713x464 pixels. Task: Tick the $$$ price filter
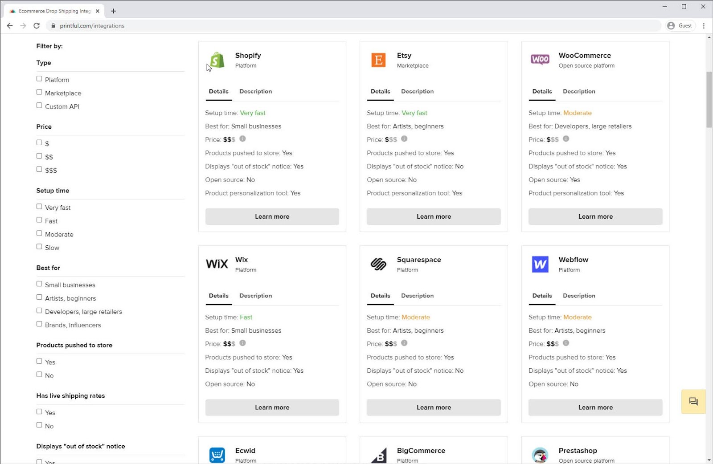[39, 169]
